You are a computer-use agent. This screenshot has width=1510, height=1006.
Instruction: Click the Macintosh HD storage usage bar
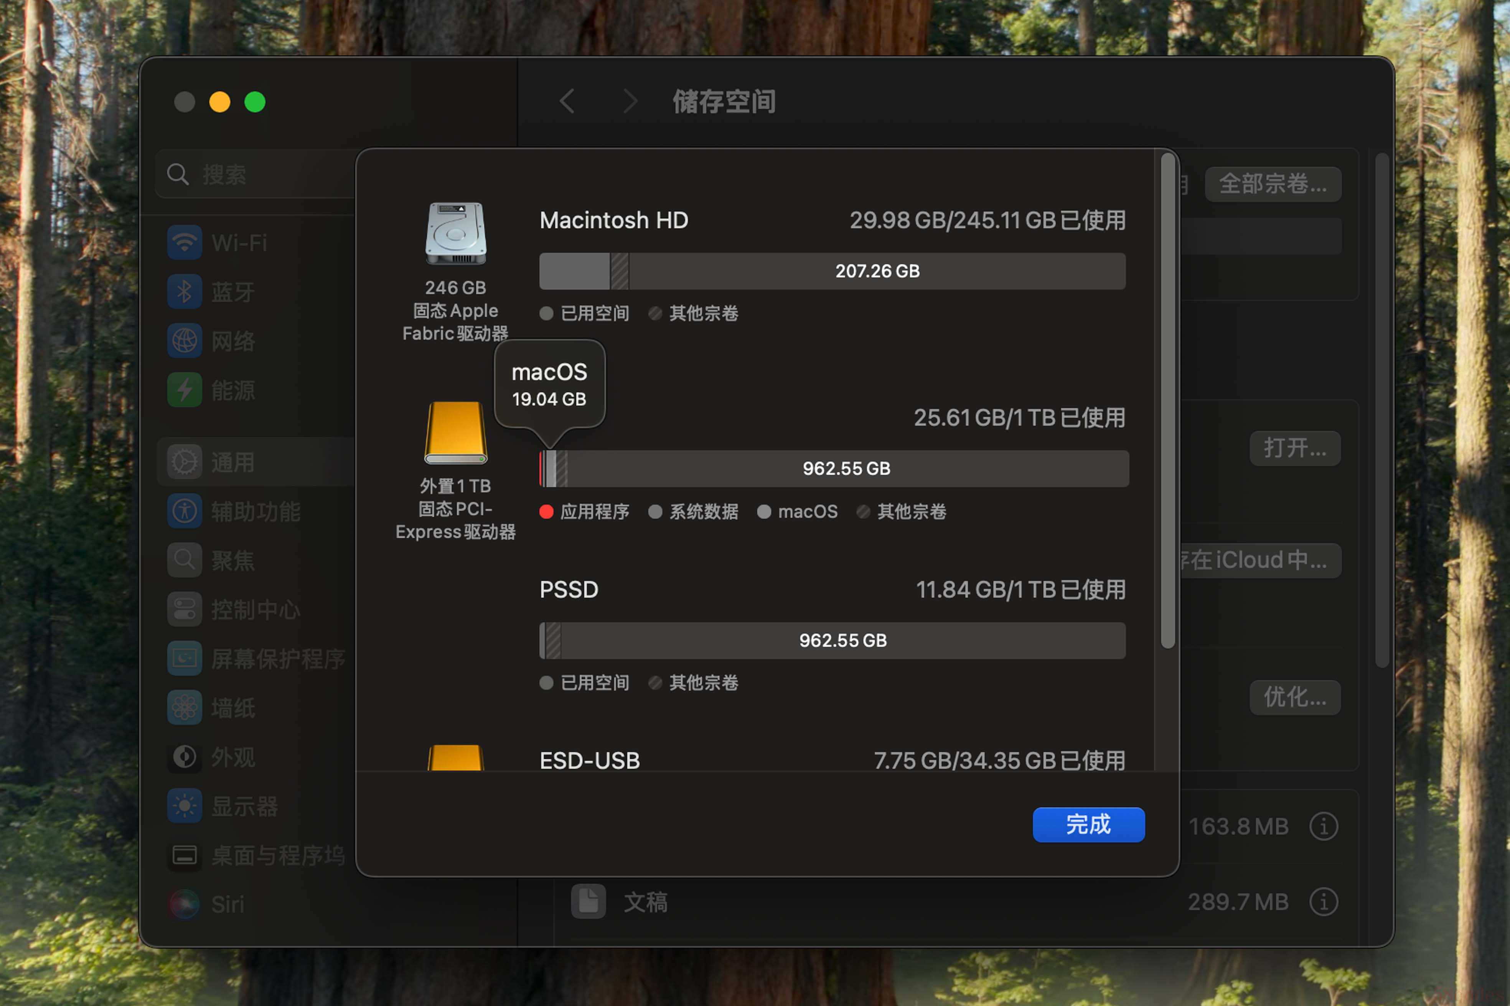tap(832, 271)
